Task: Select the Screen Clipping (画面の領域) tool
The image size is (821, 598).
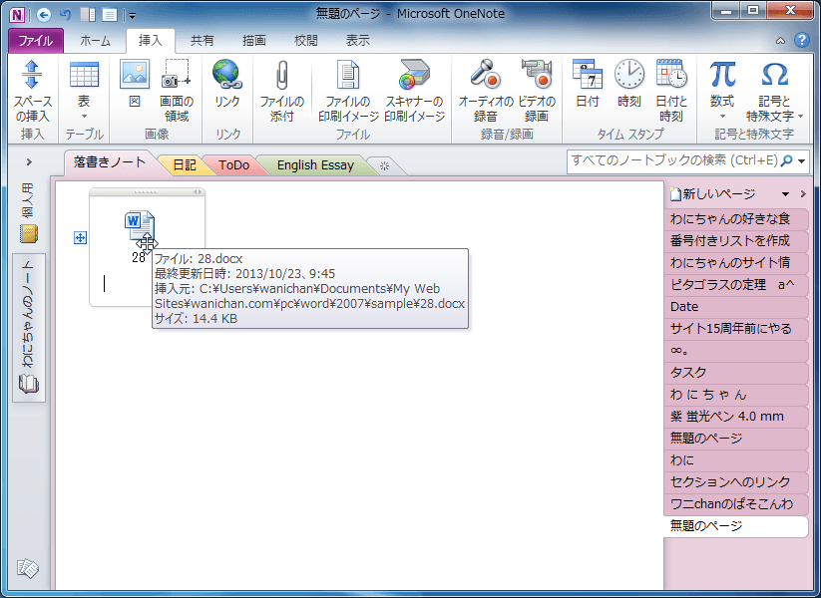Action: pyautogui.click(x=177, y=91)
